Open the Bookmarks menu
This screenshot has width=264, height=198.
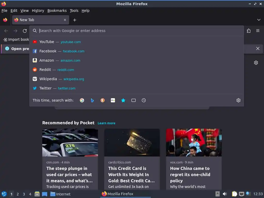click(x=57, y=11)
